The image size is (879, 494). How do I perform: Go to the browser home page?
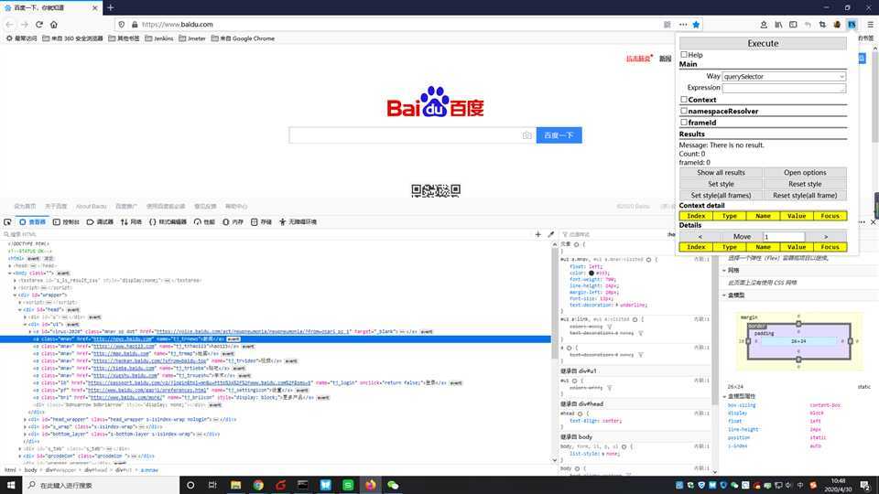54,25
